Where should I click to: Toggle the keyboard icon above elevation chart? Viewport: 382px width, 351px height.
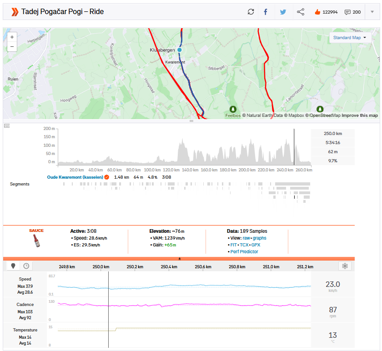pos(7,126)
